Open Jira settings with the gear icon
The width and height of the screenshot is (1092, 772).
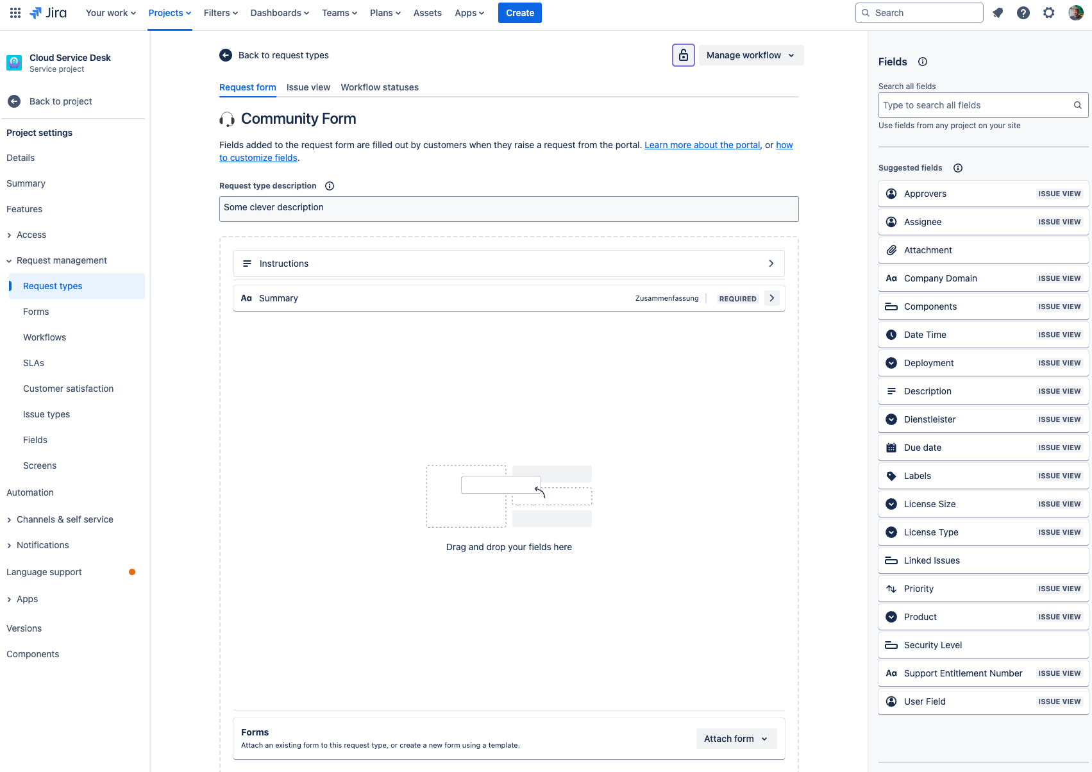coord(1048,12)
